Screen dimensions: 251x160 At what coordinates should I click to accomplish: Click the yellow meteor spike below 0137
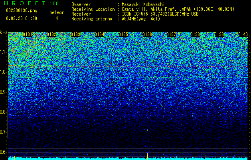[x=171, y=158]
